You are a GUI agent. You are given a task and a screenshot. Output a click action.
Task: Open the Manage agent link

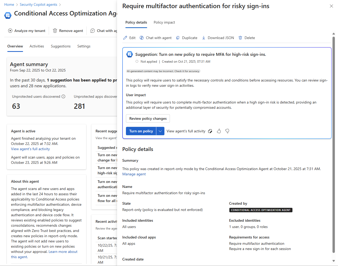[134, 174]
